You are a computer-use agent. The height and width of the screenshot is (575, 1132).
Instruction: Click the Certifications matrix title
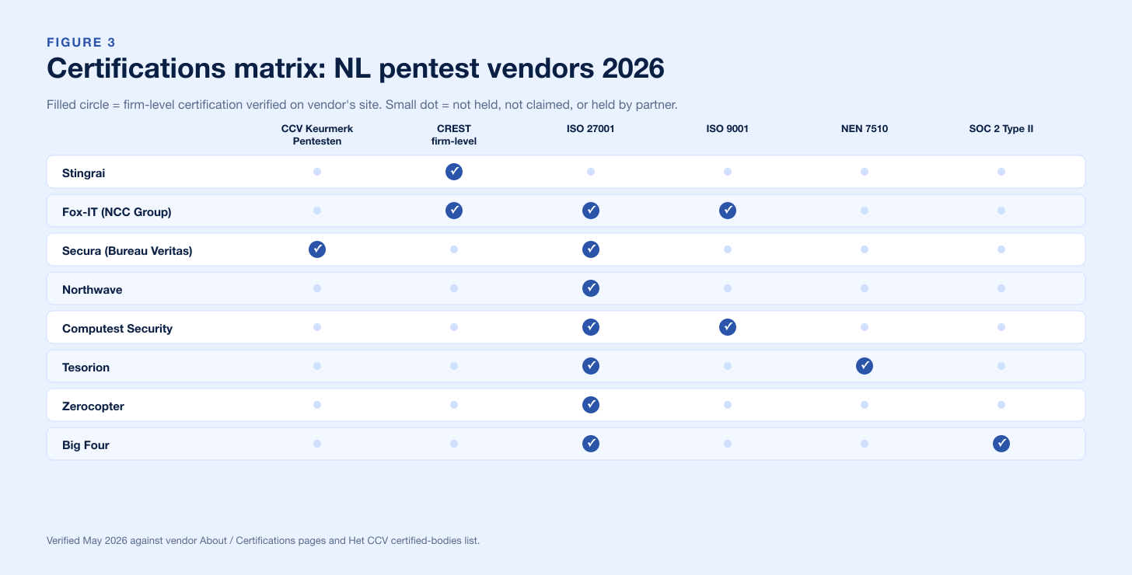355,68
